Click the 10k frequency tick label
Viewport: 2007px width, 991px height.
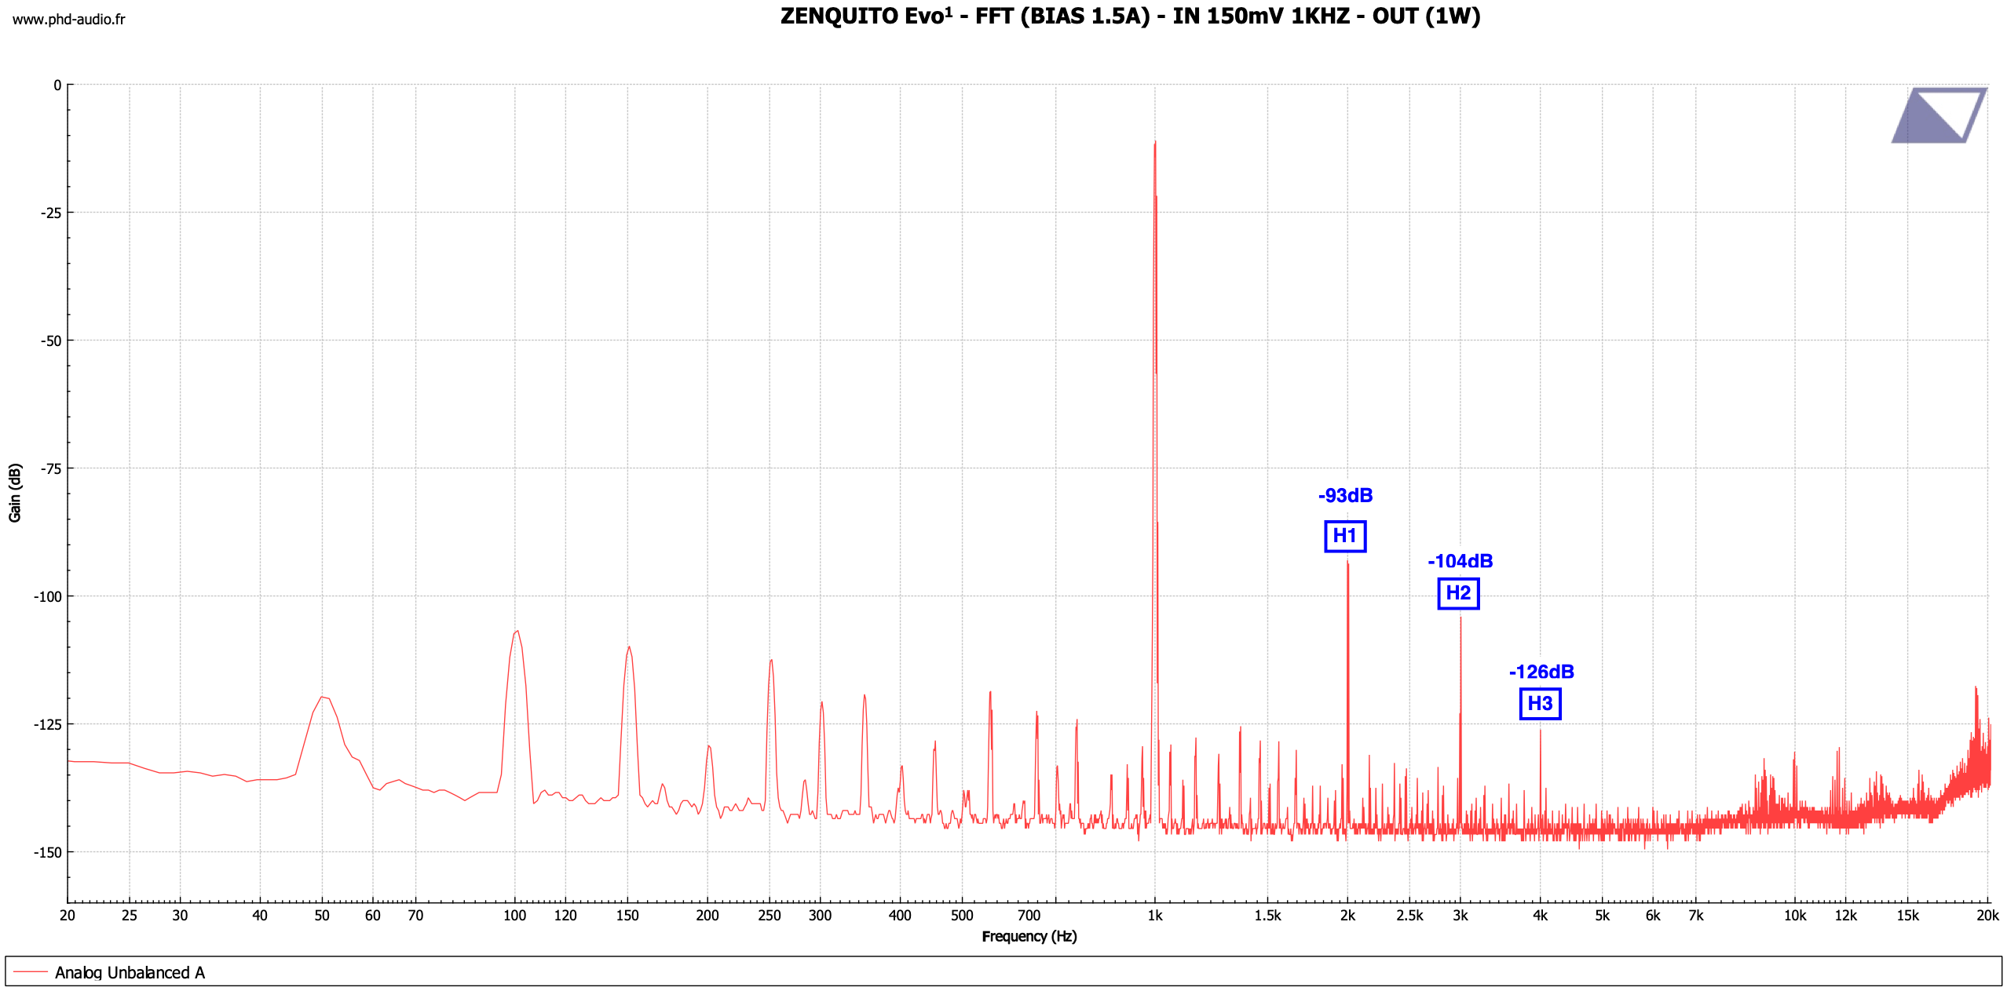click(x=1795, y=916)
